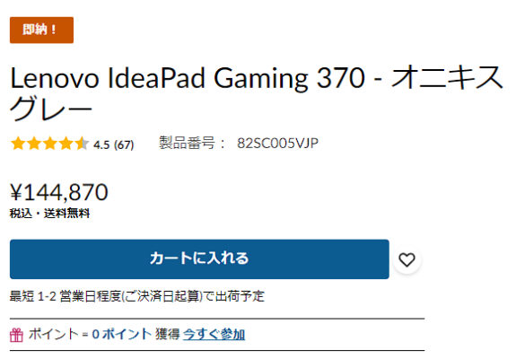Click the 獲得 text in points row

168,335
